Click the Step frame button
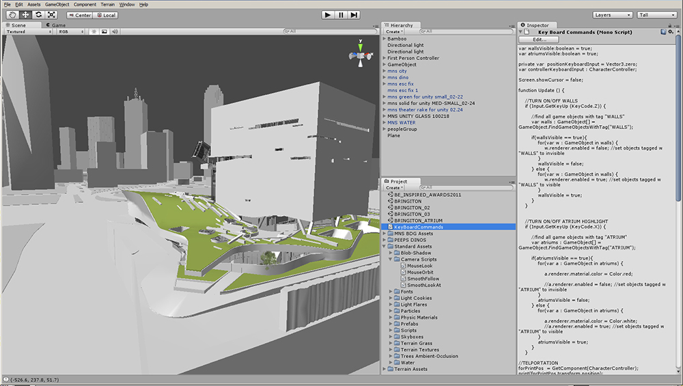Screen dimensions: 683x386 pos(354,14)
